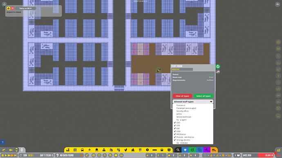Pause the game with pause control
The width and height of the screenshot is (282, 158).
(x=2, y=155)
